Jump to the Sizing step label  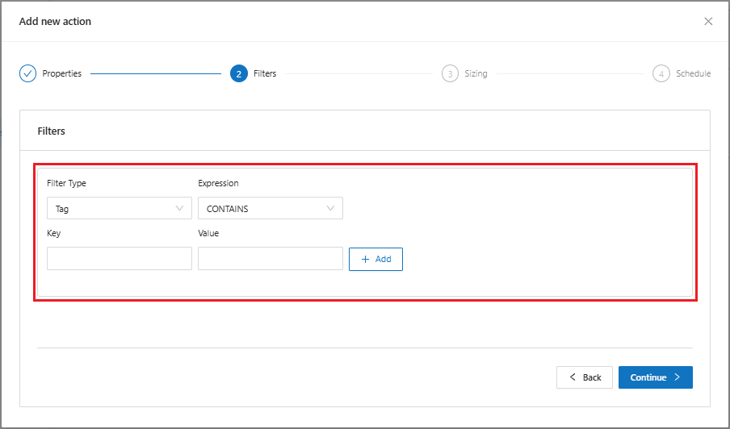point(476,73)
